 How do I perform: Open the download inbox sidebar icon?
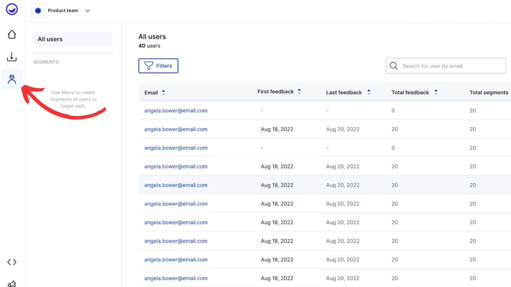[x=12, y=57]
